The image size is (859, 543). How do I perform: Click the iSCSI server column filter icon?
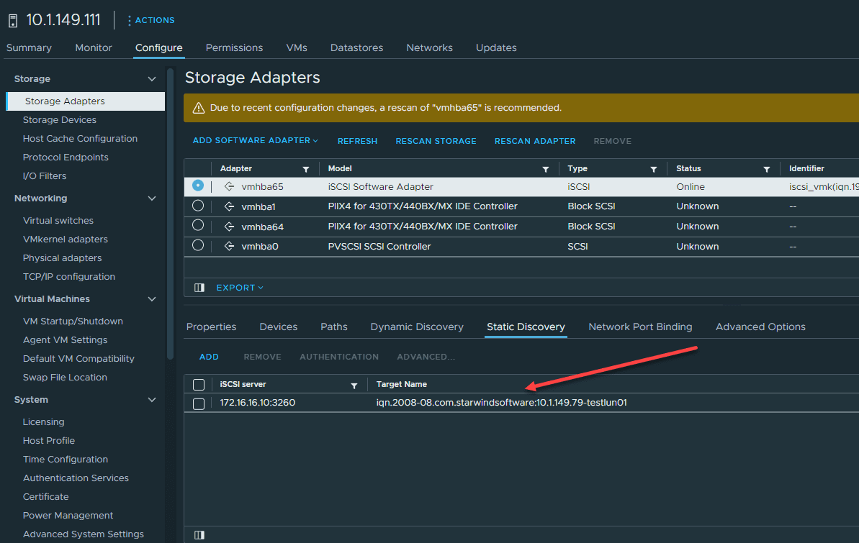point(354,385)
